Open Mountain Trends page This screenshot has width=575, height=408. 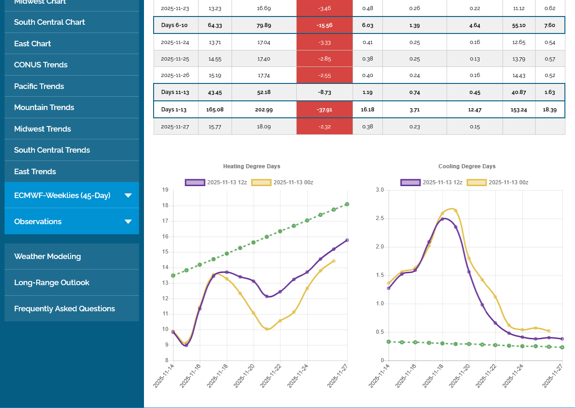pos(44,107)
